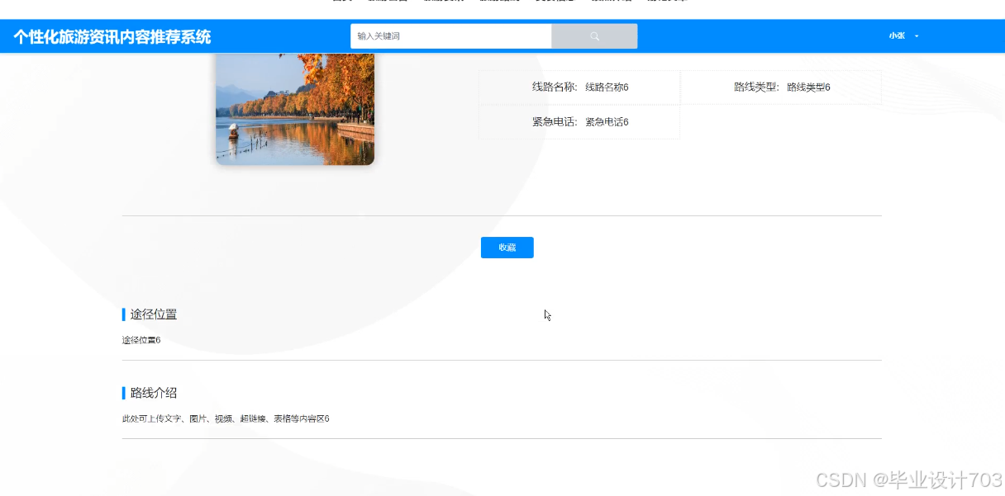Screen dimensions: 1005x496
Task: Select the 途径位置6 content text
Action: 141,340
